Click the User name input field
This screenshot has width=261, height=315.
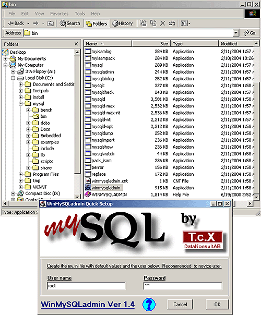coord(87,286)
